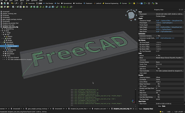Click the New document icon
This screenshot has width=185, height=113.
2,3
